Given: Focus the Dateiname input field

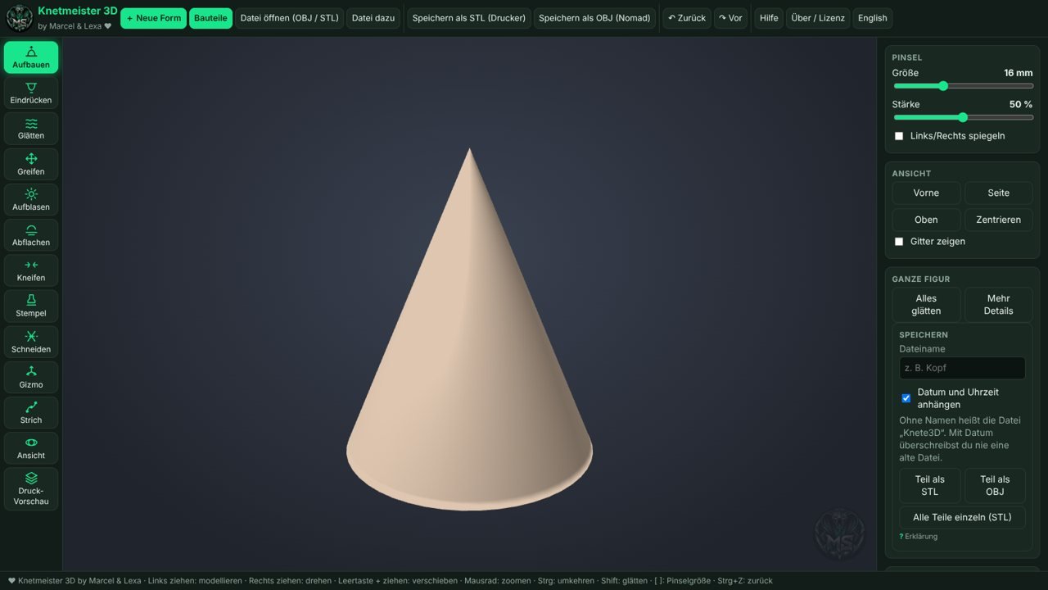Looking at the screenshot, I should [x=962, y=368].
